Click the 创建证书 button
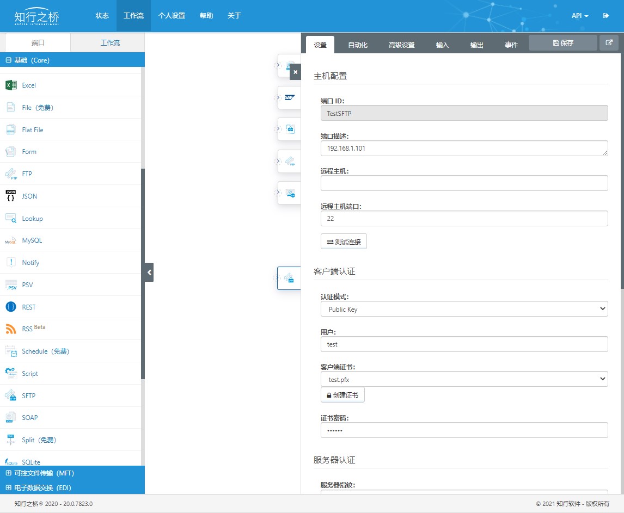The width and height of the screenshot is (624, 513). pos(342,395)
